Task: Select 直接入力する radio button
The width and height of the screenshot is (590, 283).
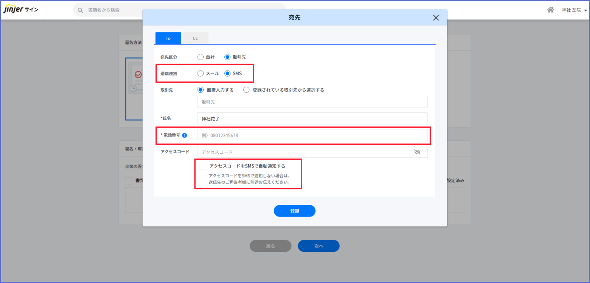Action: 200,90
